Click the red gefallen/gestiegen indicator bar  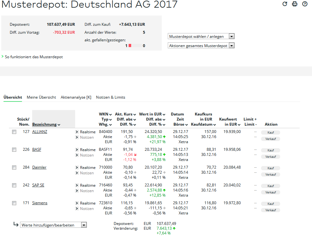(x=130, y=45)
